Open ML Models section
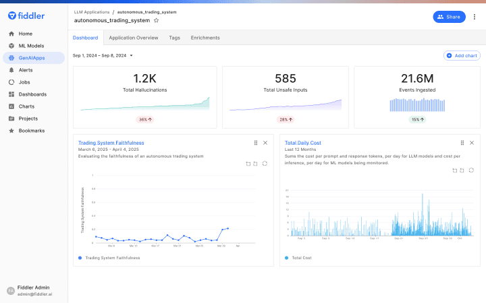 (x=34, y=46)
